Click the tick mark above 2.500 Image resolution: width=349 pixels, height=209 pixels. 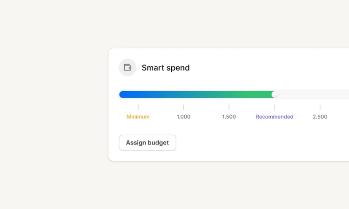coord(320,107)
